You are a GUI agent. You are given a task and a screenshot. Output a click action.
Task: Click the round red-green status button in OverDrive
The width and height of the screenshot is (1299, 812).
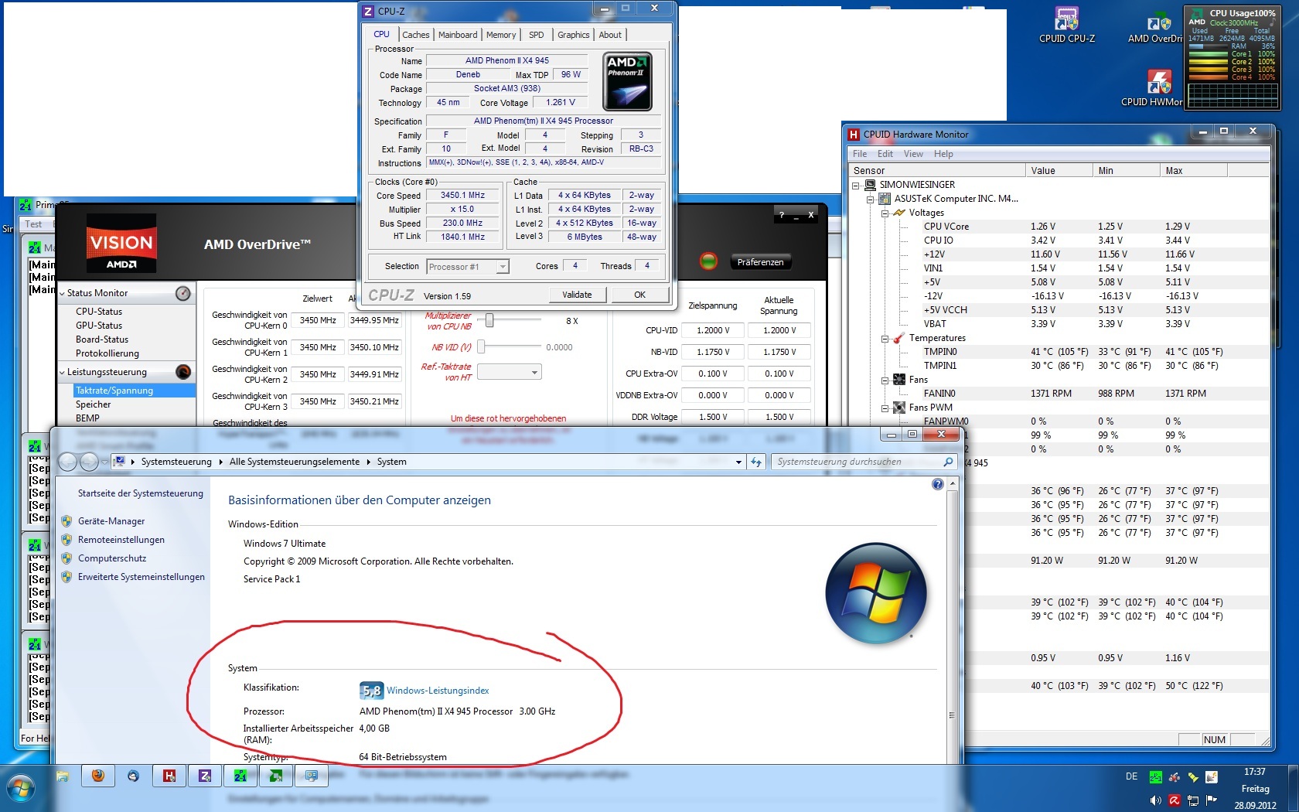pos(708,261)
